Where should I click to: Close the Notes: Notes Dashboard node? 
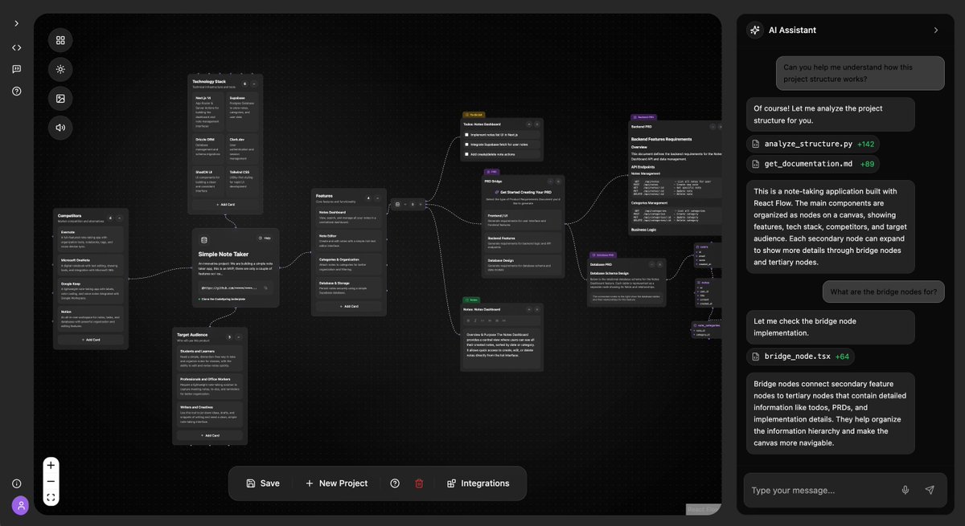coord(537,309)
